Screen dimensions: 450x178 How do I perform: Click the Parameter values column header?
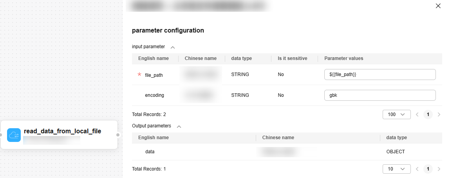pyautogui.click(x=343, y=58)
